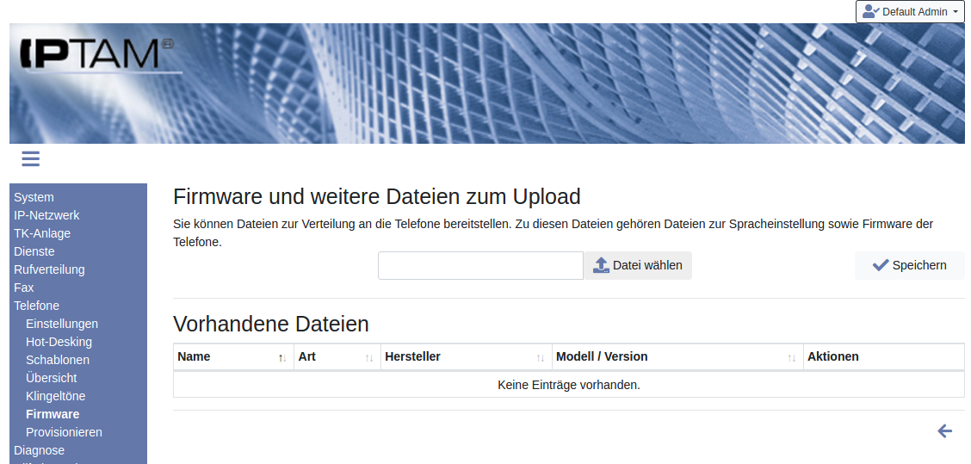Viewport: 971px width, 464px height.
Task: Open the System menu in sidebar
Action: click(34, 197)
